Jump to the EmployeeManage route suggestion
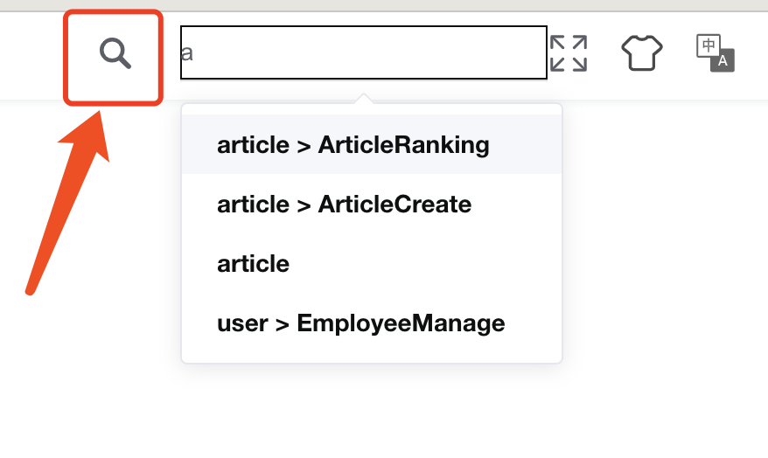Image resolution: width=768 pixels, height=458 pixels. coord(361,323)
